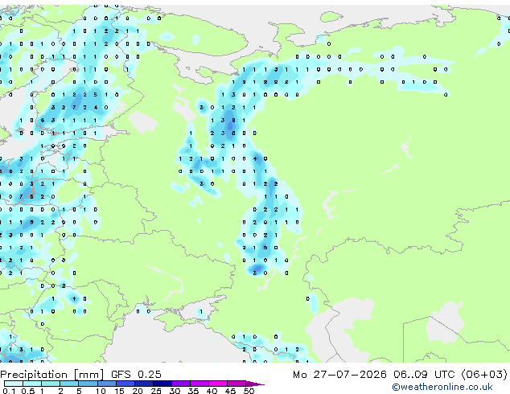Click the '40' legend scale label
The width and height of the screenshot is (510, 394).
pyautogui.click(x=212, y=391)
